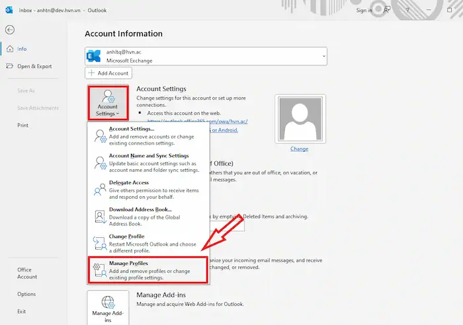The height and width of the screenshot is (325, 463).
Task: Click the Account Settings dropdown button
Action: 108,102
